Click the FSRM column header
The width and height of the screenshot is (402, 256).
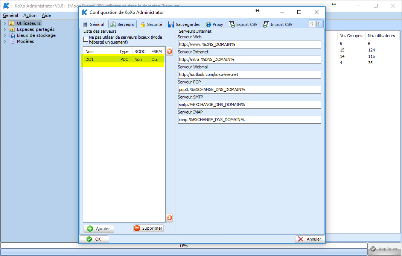(x=157, y=52)
